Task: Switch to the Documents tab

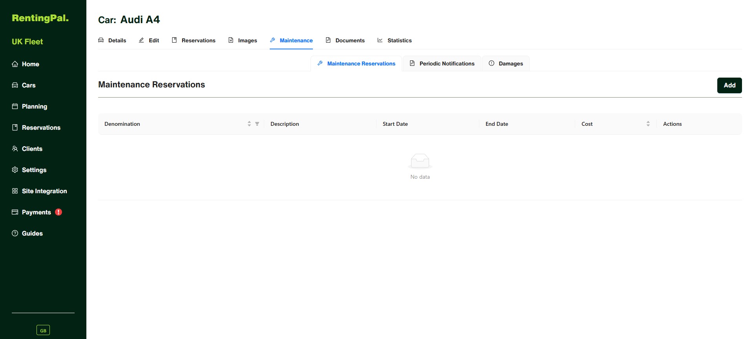Action: (345, 40)
